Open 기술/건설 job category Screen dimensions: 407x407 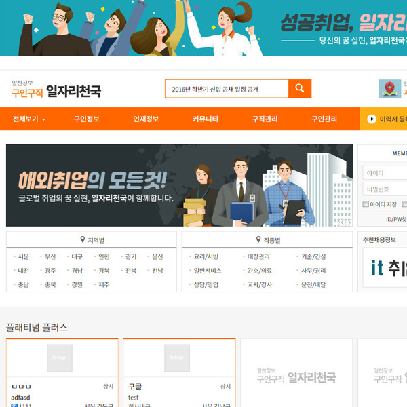[313, 256]
